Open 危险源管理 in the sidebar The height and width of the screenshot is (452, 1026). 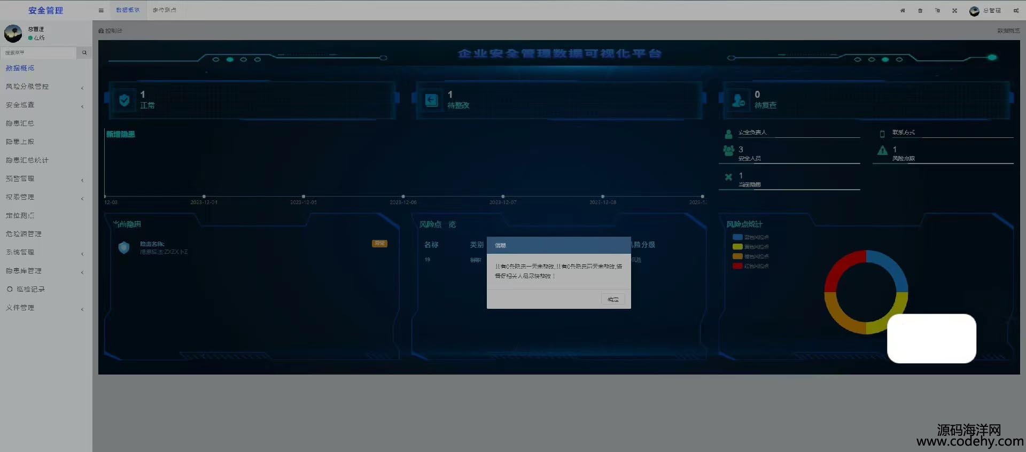(x=45, y=234)
